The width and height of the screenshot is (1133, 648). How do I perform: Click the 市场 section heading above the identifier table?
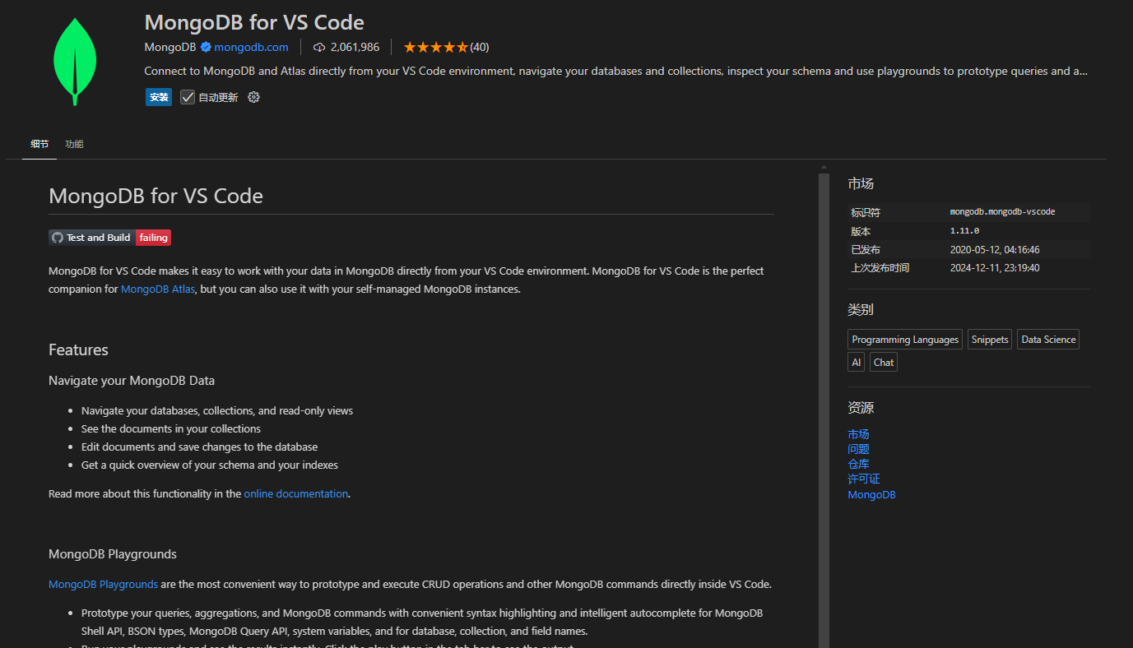point(861,183)
